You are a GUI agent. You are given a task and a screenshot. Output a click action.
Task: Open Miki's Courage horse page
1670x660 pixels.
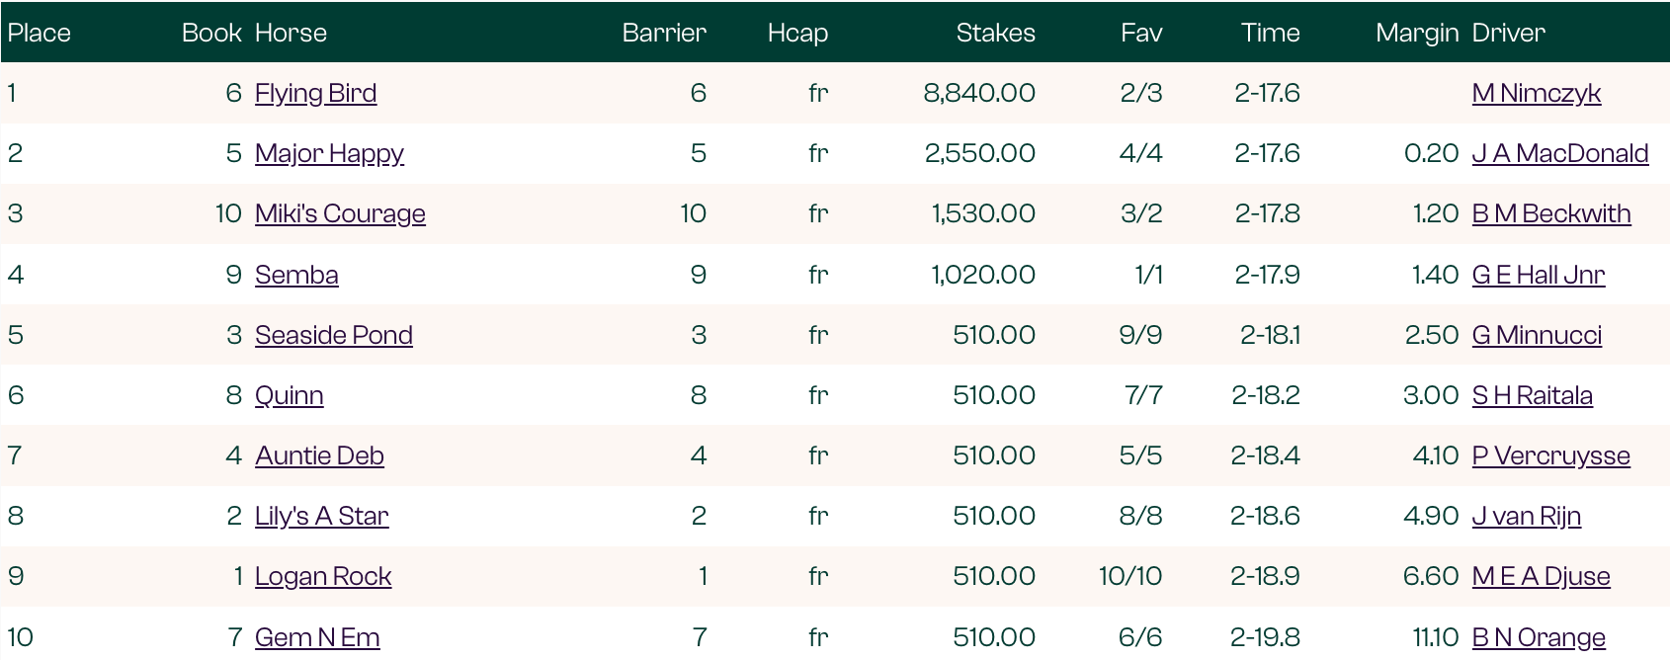tap(340, 213)
